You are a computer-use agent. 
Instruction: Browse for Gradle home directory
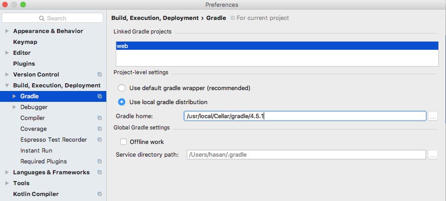(432, 116)
